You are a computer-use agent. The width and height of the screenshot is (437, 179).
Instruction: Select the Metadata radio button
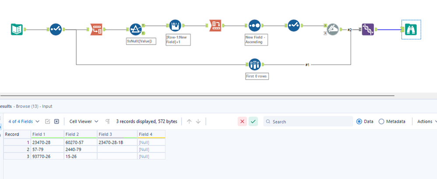tap(381, 121)
